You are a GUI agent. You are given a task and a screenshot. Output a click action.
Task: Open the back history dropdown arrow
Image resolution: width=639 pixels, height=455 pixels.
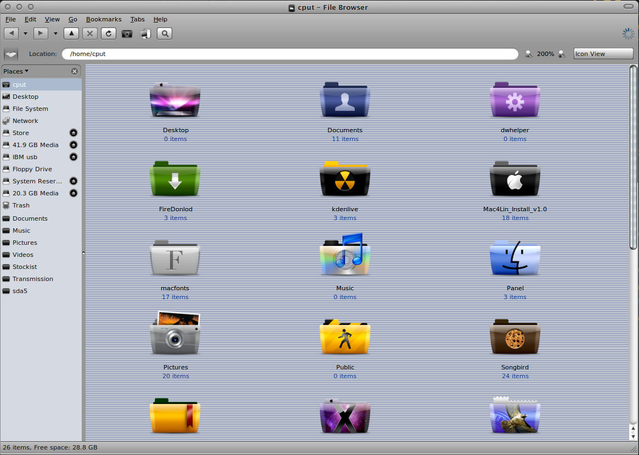click(x=25, y=33)
